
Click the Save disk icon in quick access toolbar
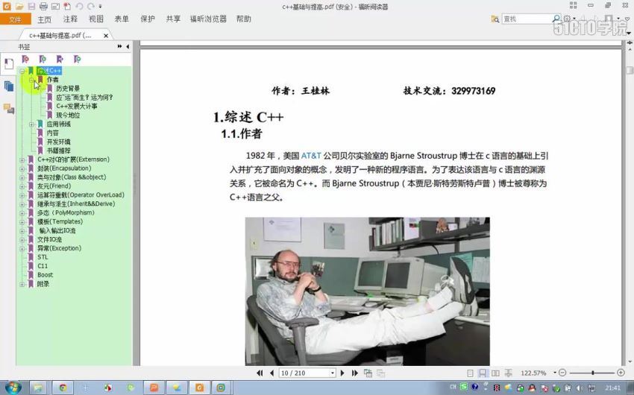click(x=31, y=6)
